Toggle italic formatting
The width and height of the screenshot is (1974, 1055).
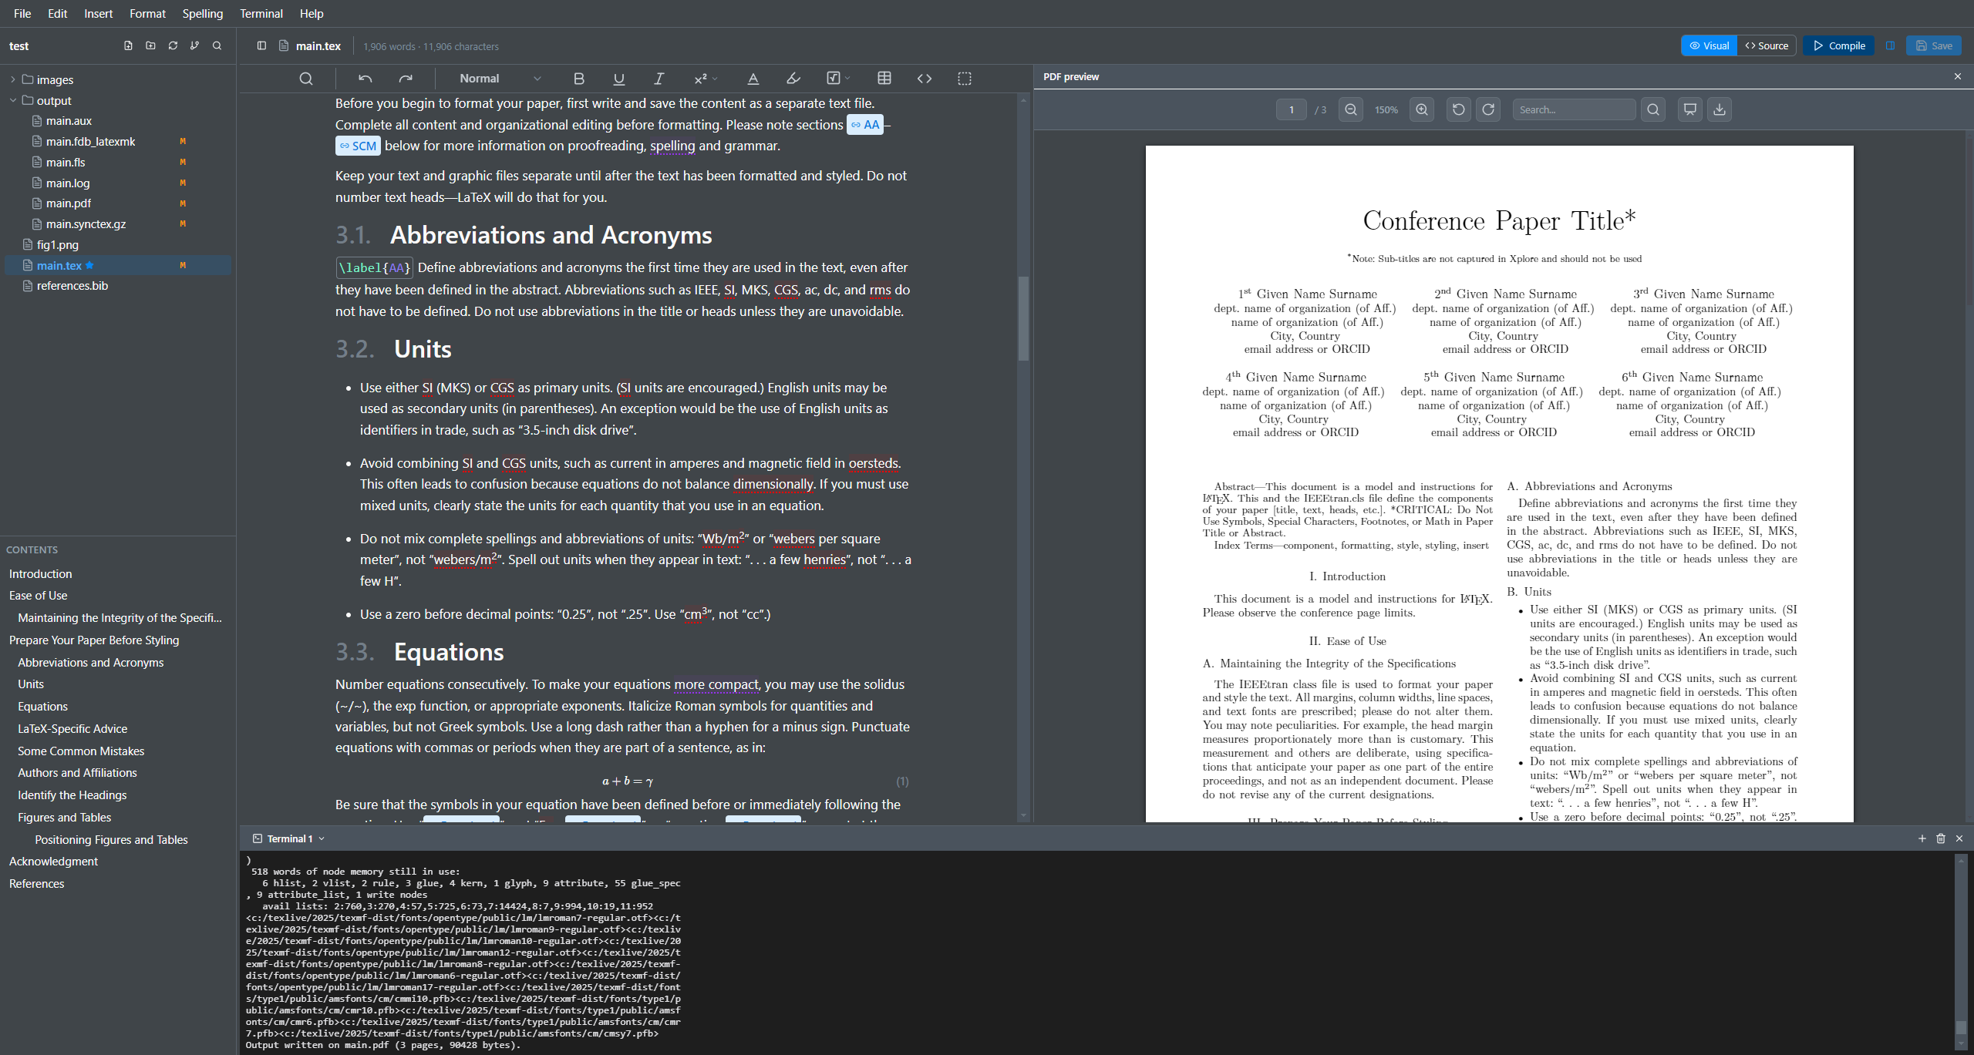[659, 79]
